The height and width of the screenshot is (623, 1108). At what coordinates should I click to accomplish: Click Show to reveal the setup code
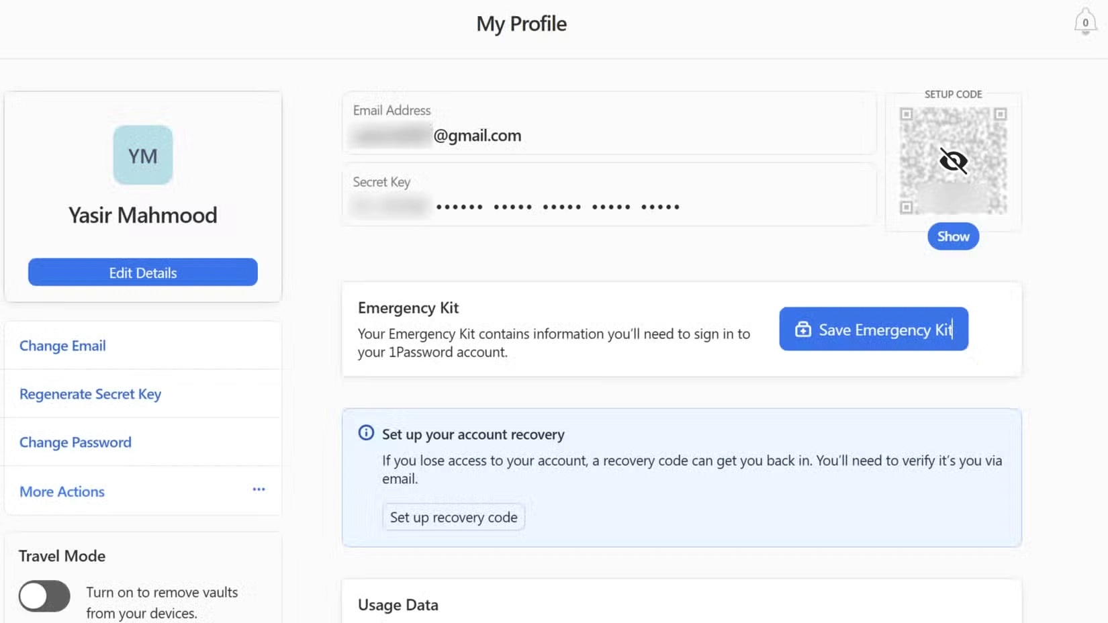[x=953, y=236]
